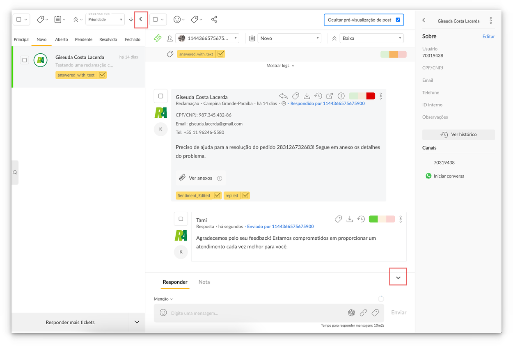Open the external link icon on the complaint

tap(330, 96)
